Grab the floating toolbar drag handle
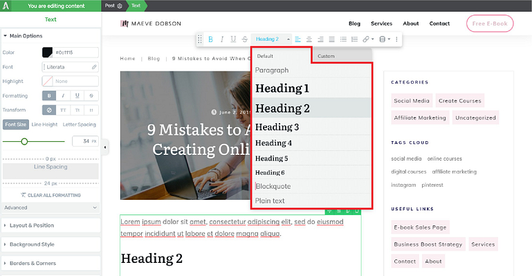The width and height of the screenshot is (532, 276). click(x=199, y=39)
